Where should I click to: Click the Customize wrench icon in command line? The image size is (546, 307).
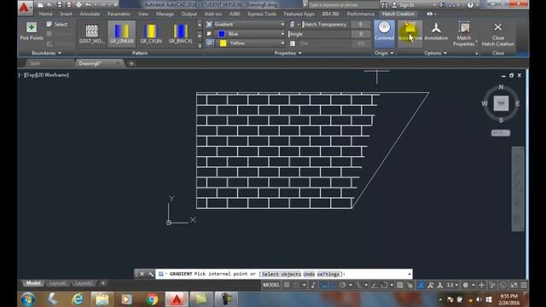click(151, 274)
